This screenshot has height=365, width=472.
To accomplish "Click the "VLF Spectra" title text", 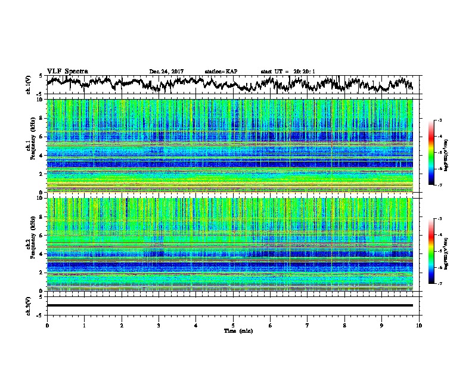I will (x=67, y=72).
